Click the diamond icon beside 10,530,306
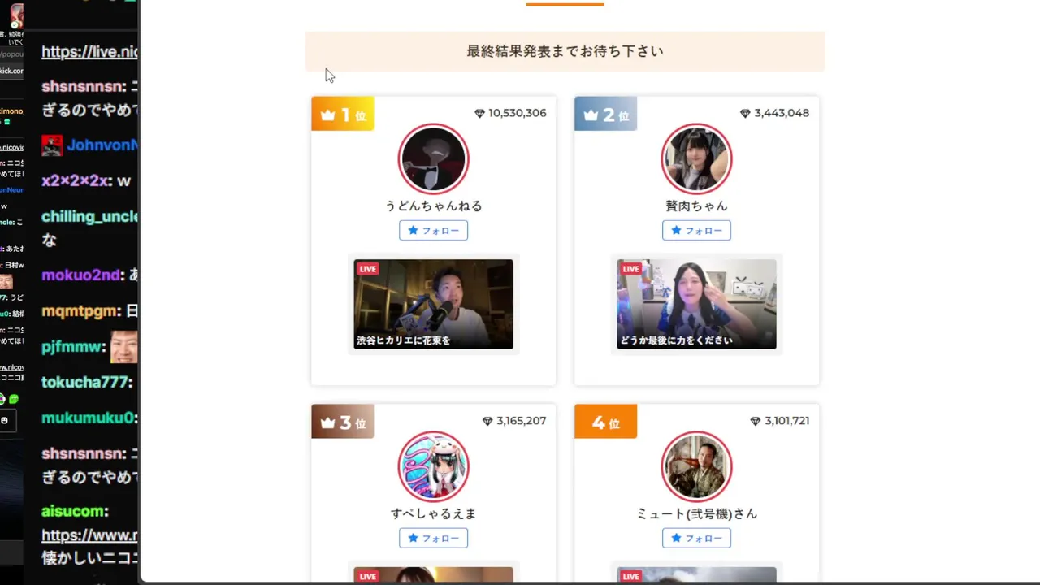The image size is (1040, 585). coord(479,113)
